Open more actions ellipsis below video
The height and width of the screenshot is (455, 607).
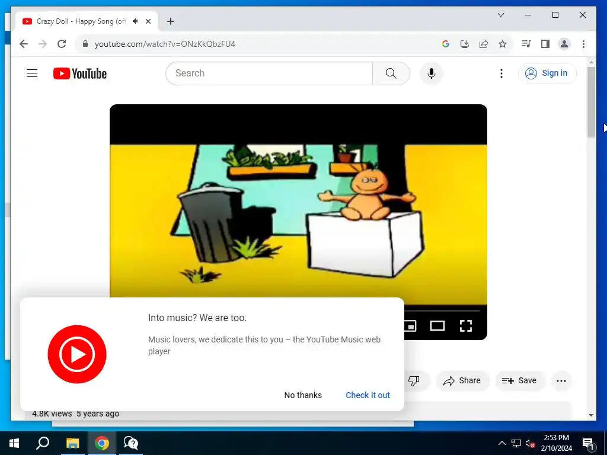pyautogui.click(x=561, y=381)
